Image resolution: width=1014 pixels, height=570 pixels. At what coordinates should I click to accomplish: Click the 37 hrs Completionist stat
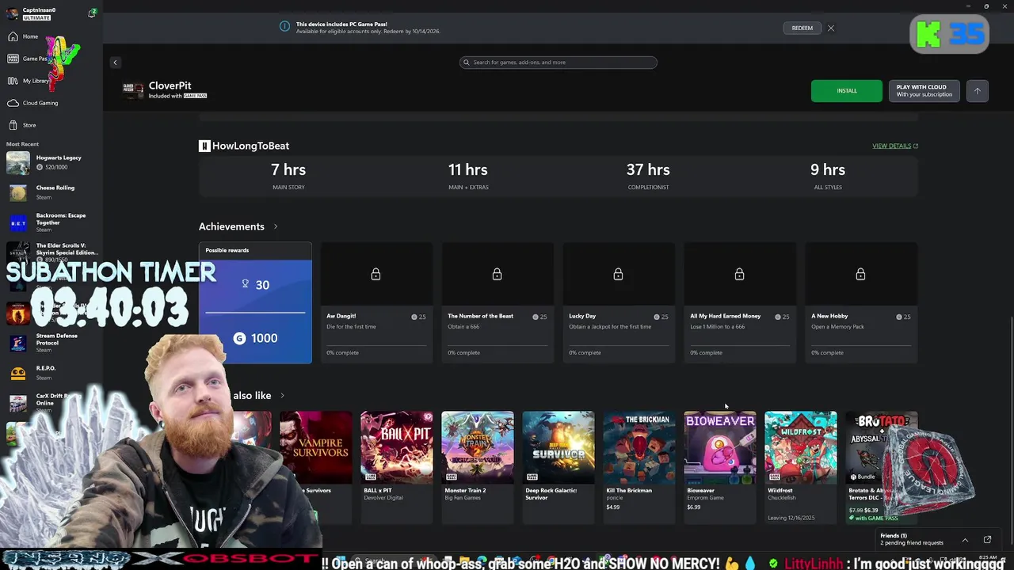coord(648,176)
